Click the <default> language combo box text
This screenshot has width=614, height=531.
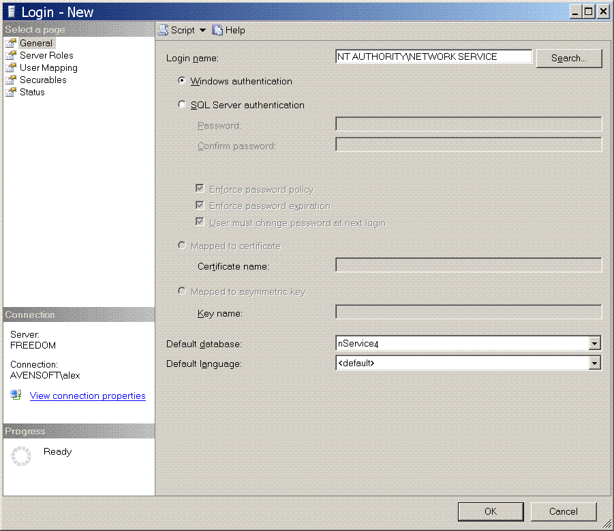coord(356,363)
